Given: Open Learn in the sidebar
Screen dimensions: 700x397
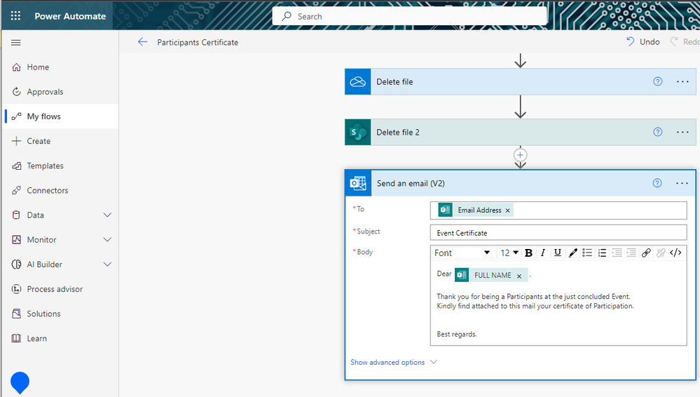Looking at the screenshot, I should tap(60, 339).
